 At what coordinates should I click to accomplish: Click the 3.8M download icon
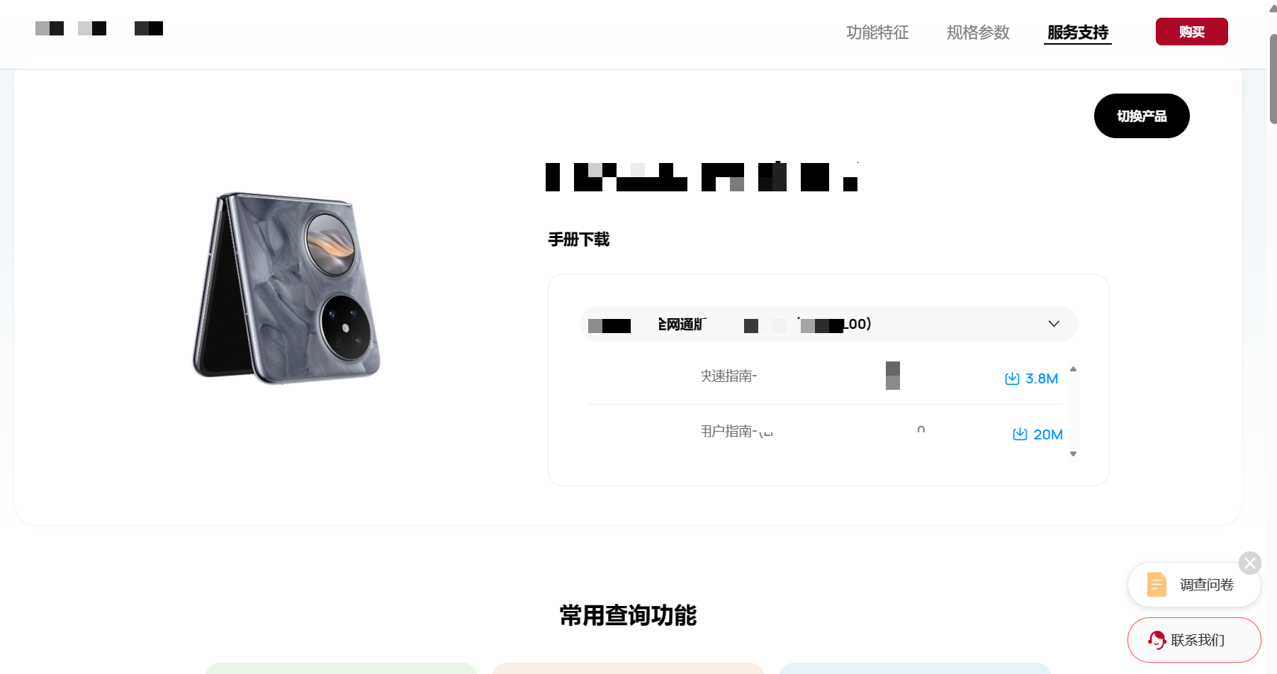[1012, 378]
